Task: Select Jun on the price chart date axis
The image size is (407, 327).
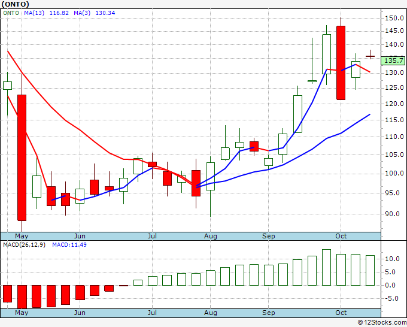Action: (x=80, y=236)
